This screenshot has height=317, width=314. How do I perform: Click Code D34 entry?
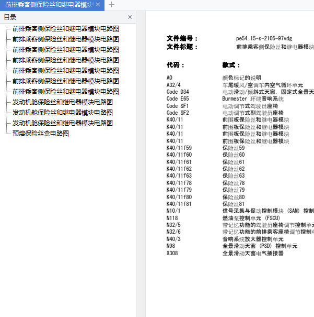pos(178,92)
